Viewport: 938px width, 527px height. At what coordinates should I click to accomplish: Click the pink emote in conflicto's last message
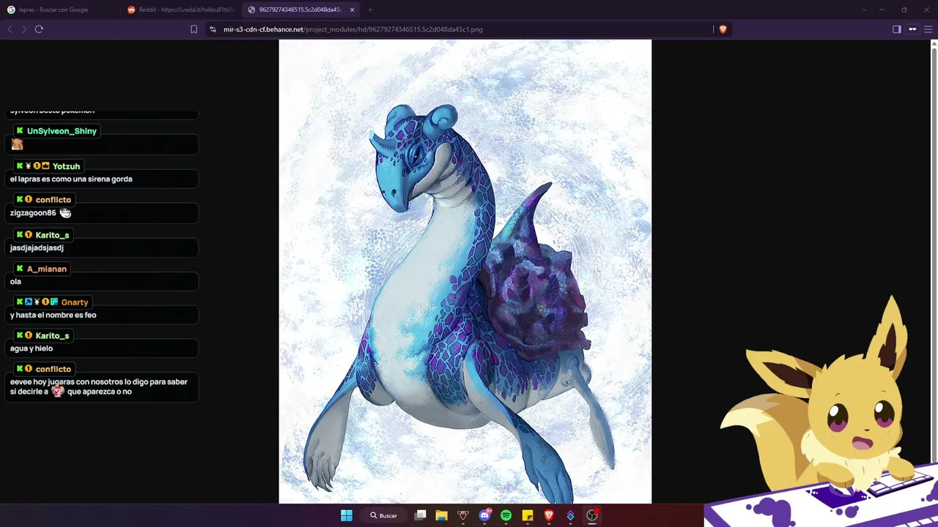pyautogui.click(x=57, y=392)
